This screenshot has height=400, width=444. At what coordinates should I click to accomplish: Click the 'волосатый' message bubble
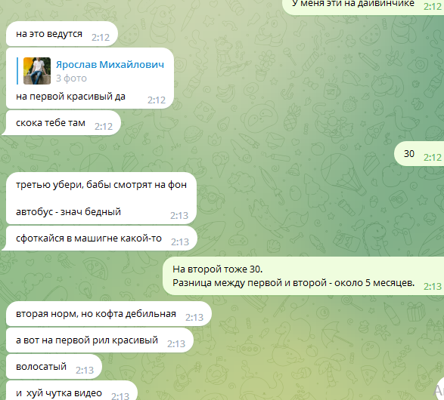point(54,367)
